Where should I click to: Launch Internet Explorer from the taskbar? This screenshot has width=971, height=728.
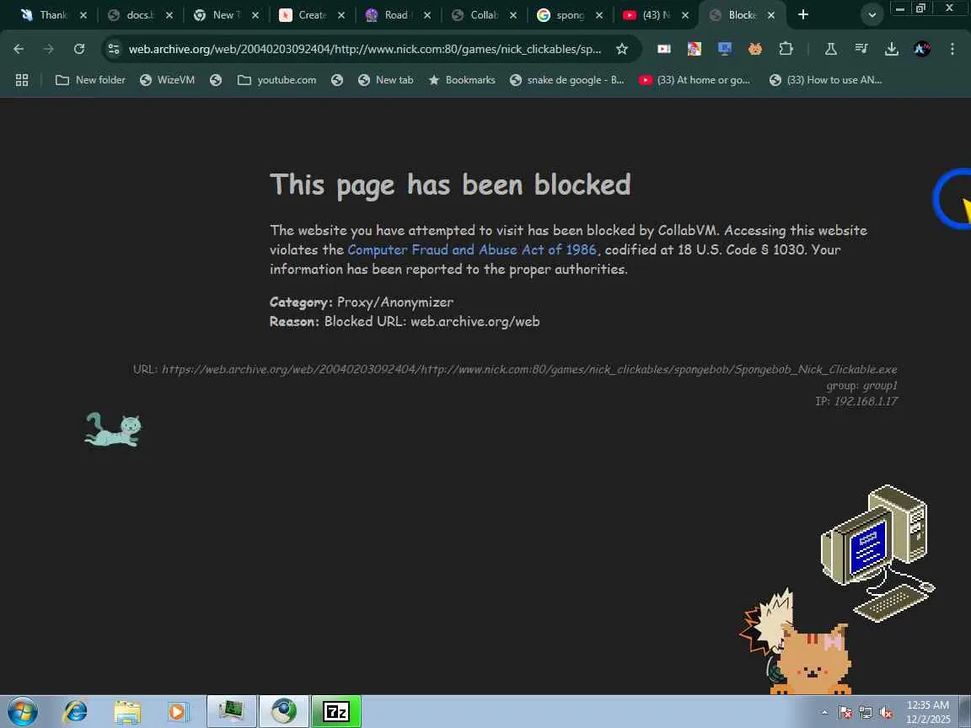click(x=76, y=711)
